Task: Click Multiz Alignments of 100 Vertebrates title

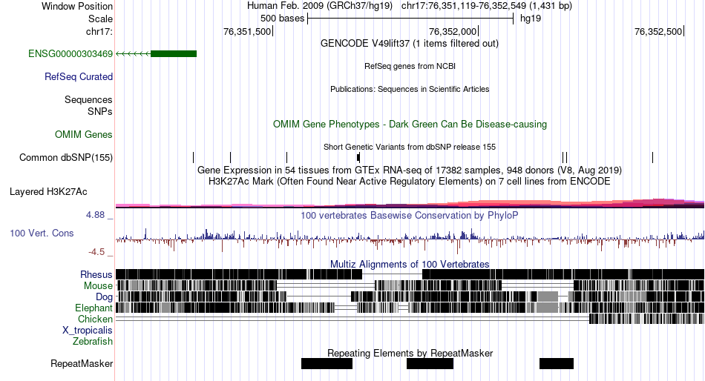Action: click(410, 264)
